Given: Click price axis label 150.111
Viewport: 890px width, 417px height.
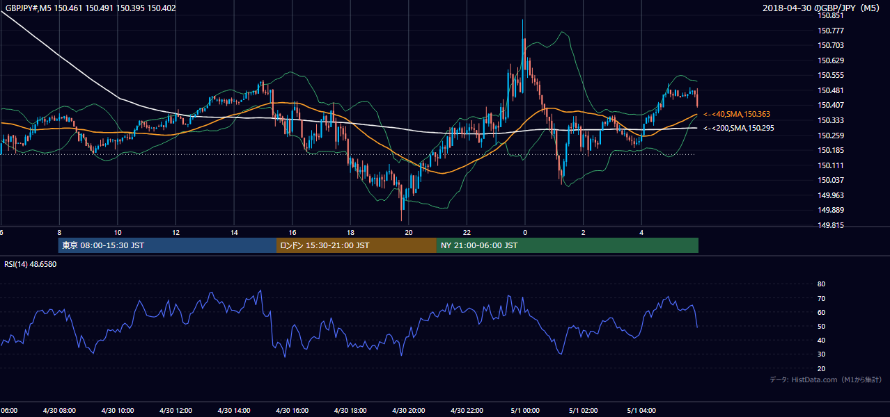Looking at the screenshot, I should click(x=831, y=165).
